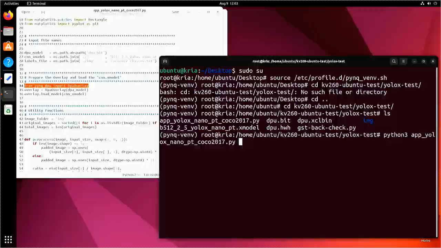The image size is (441, 248).
Task: Open Firefox from the dock
Action: coord(8,15)
